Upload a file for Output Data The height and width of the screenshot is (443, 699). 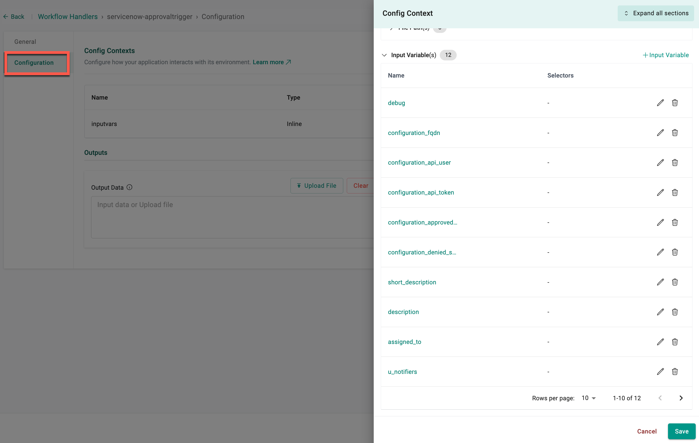316,186
